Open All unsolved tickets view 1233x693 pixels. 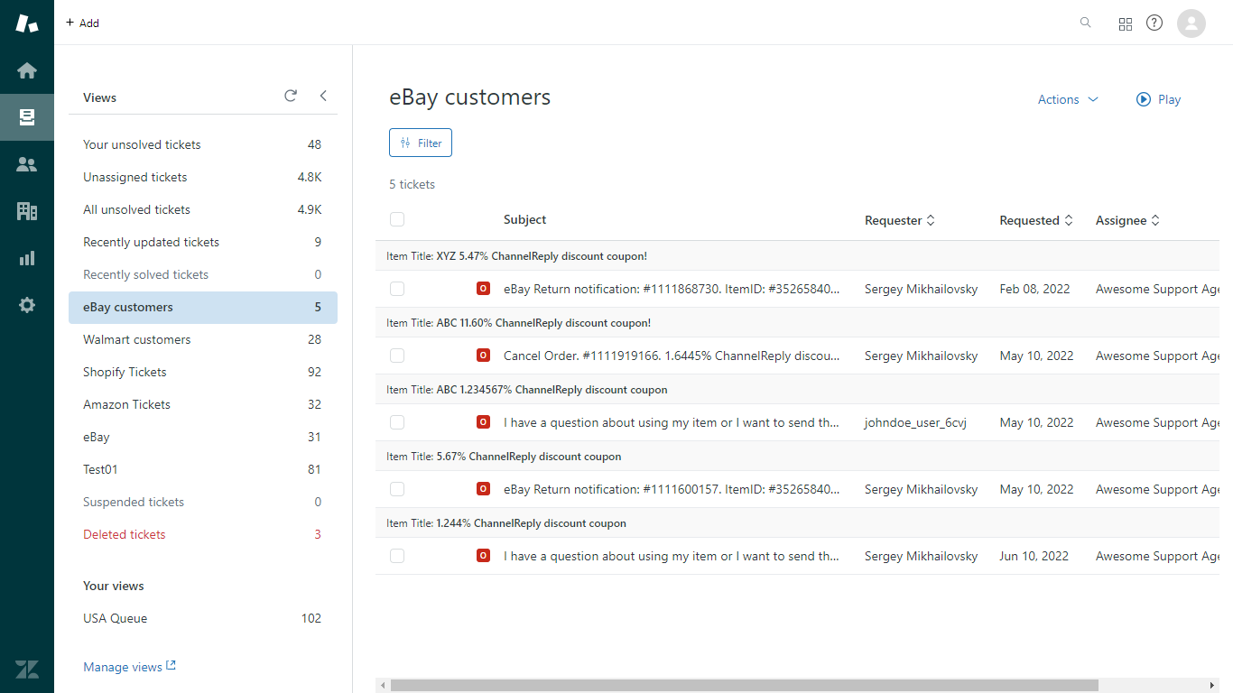pyautogui.click(x=203, y=209)
